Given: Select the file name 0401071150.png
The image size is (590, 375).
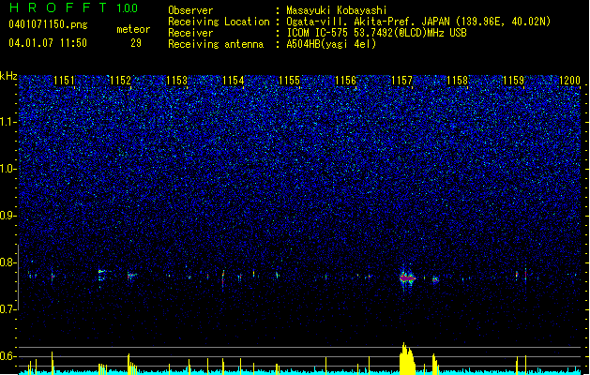Looking at the screenshot, I should 48,24.
